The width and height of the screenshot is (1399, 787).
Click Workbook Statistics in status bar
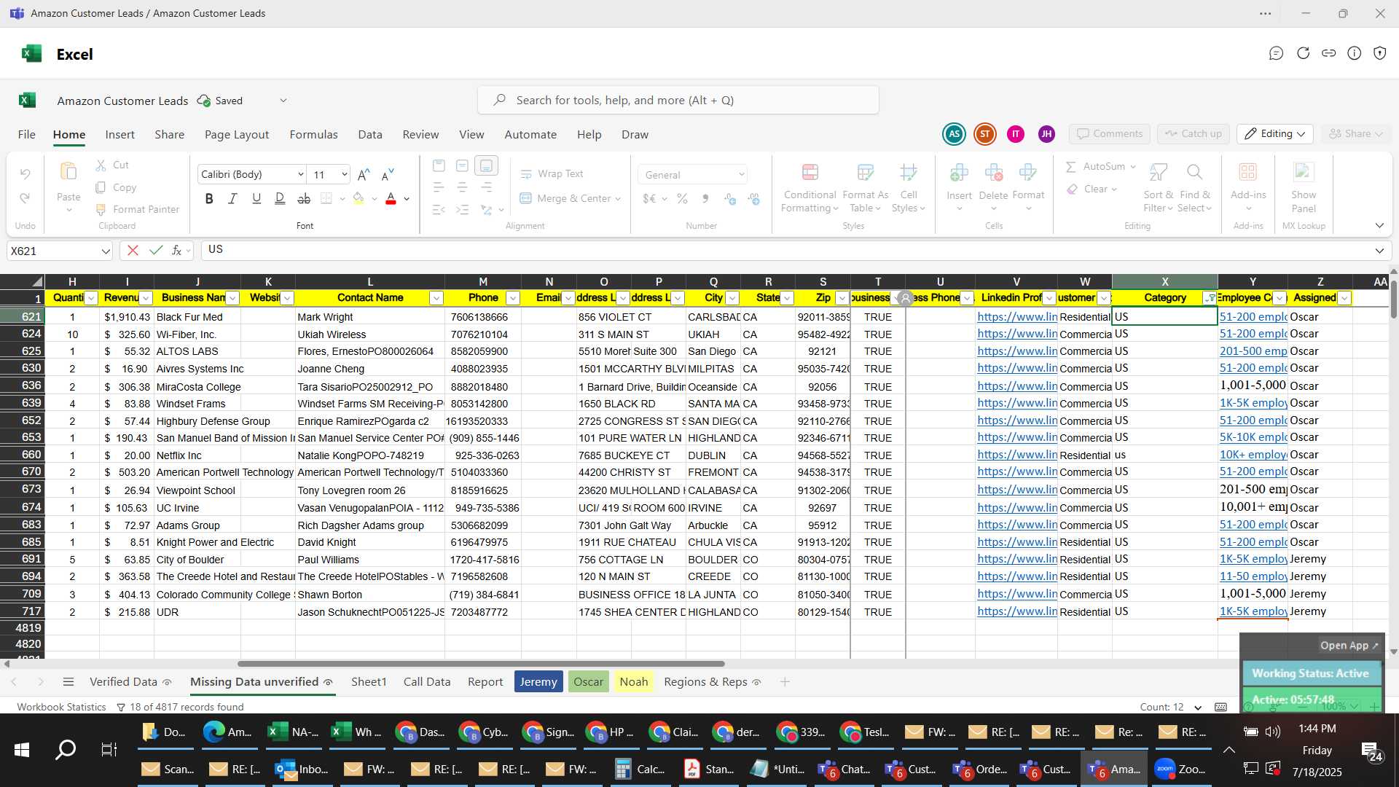point(61,708)
